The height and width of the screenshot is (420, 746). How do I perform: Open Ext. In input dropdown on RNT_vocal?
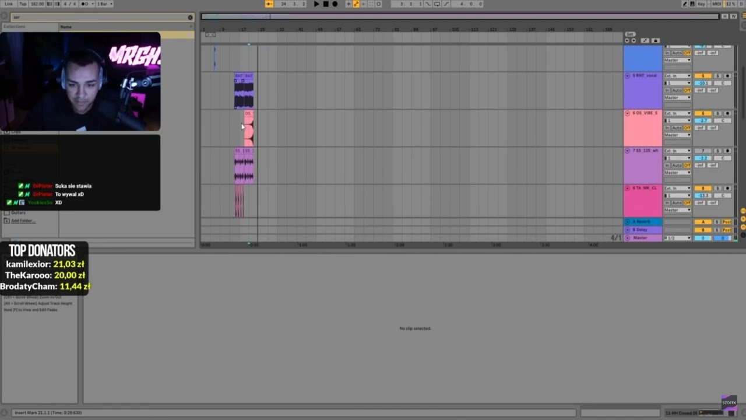(x=677, y=76)
